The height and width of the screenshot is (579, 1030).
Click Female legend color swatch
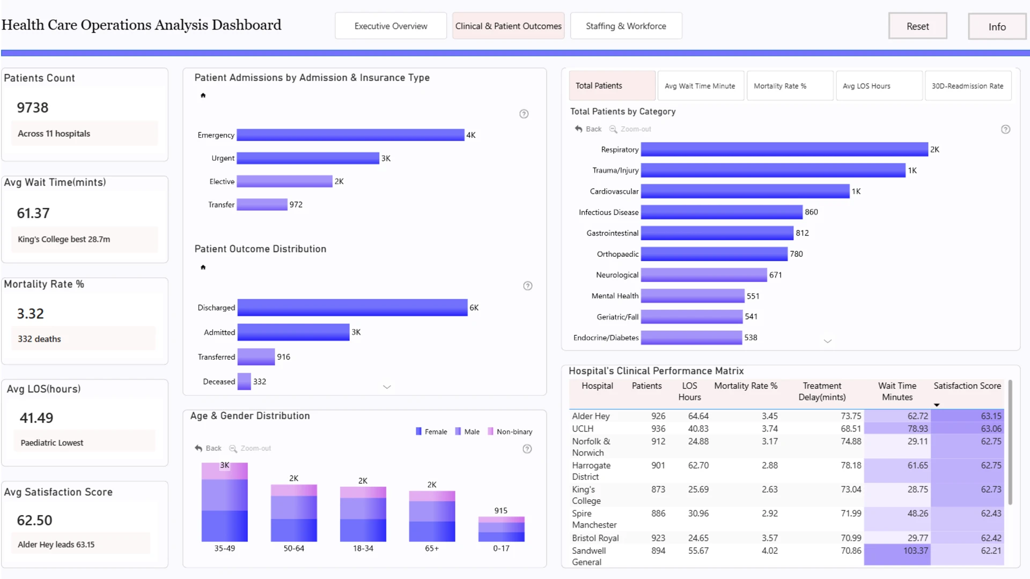pos(418,432)
